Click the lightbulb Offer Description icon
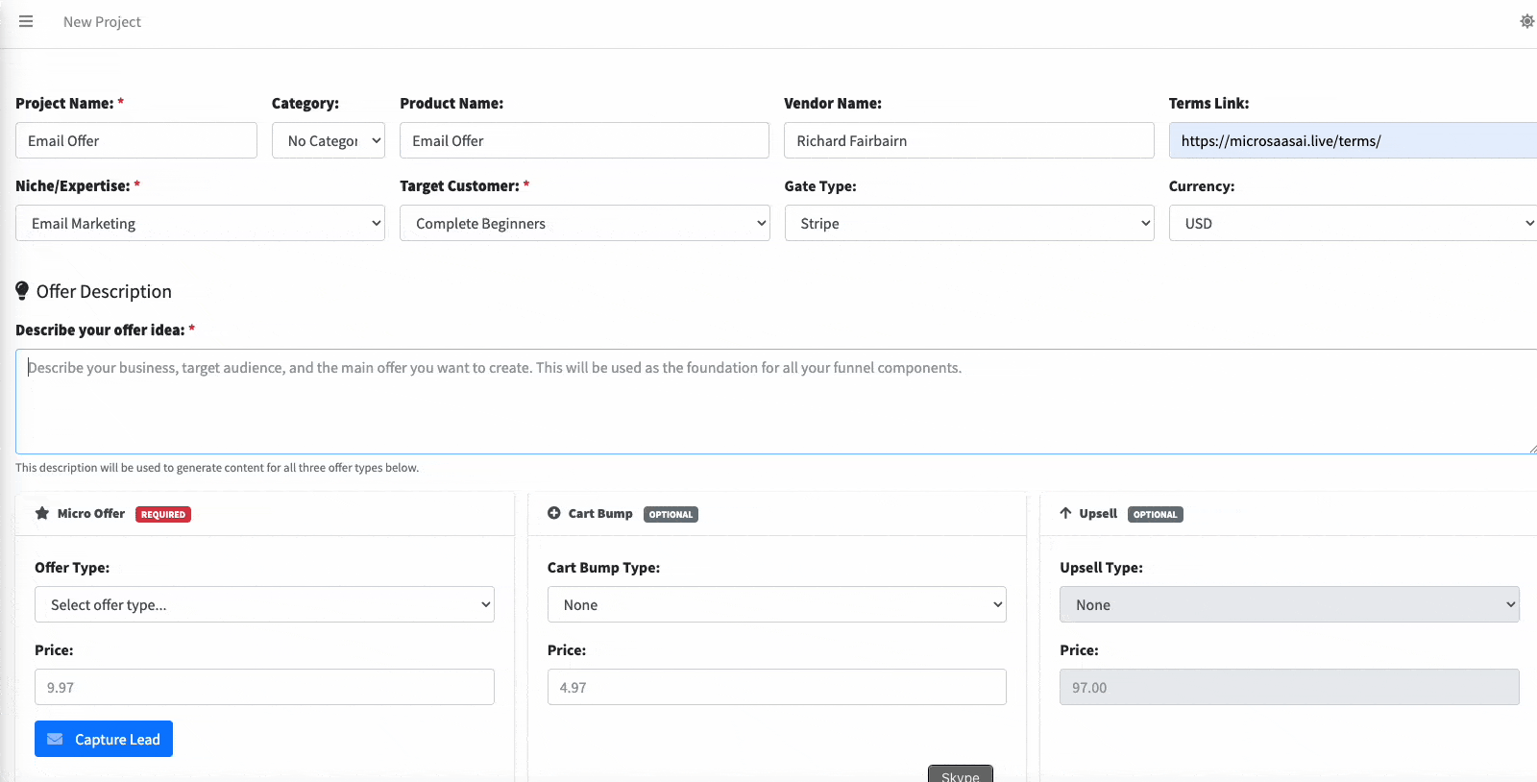Screen dimensions: 1537x782 (22, 291)
